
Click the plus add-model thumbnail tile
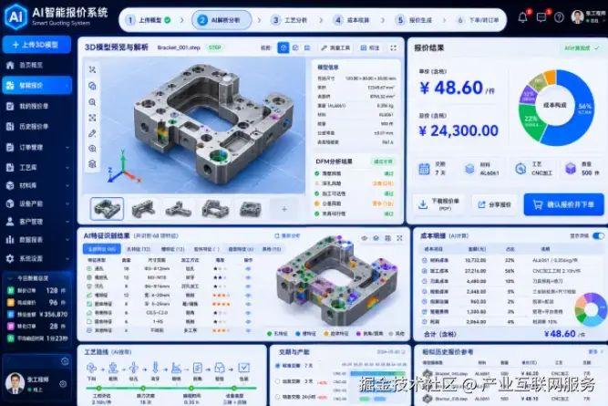click(x=284, y=209)
